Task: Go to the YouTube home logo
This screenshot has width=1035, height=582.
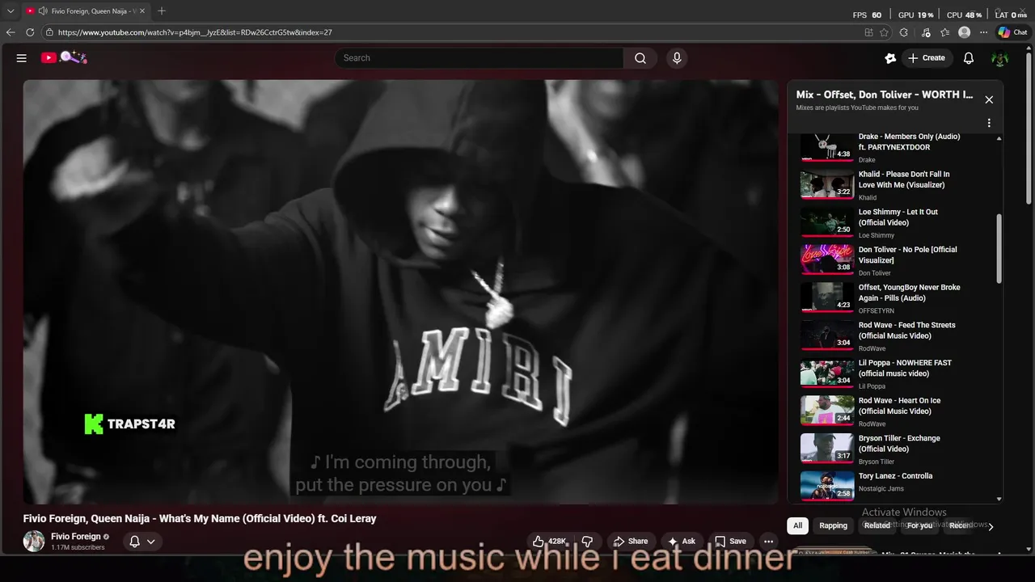Action: (64, 57)
